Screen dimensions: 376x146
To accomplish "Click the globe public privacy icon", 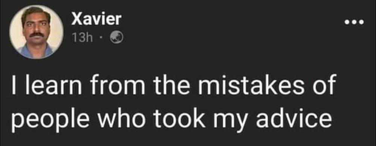I will (x=117, y=38).
